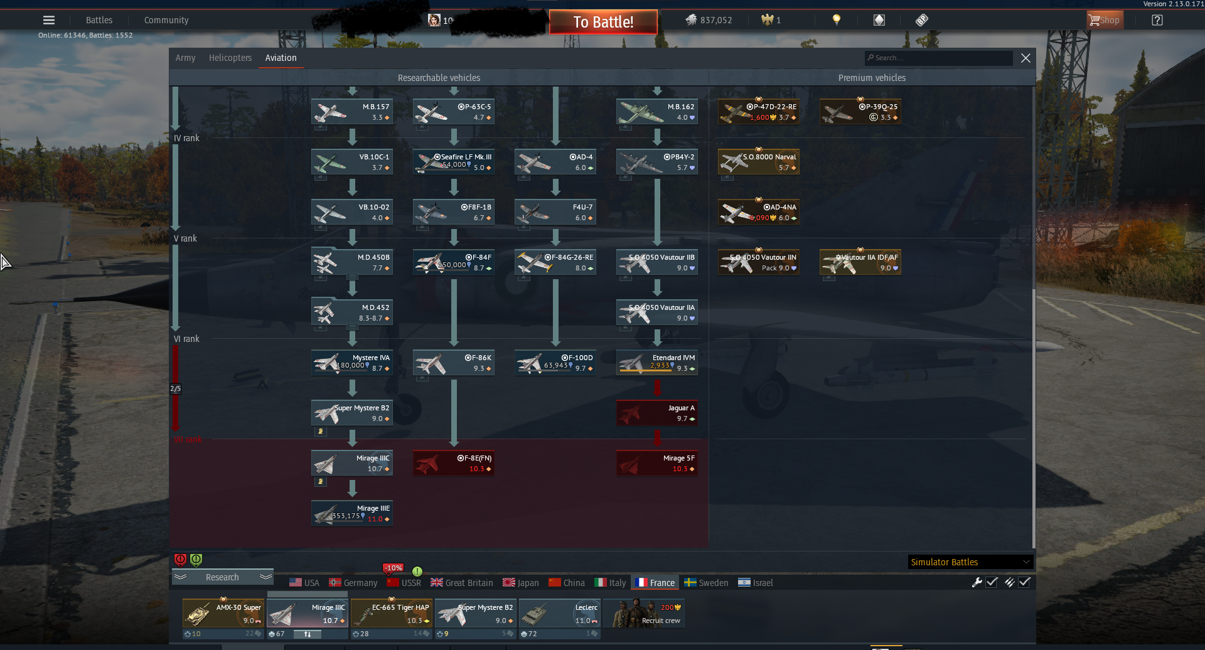Viewport: 1205px width, 650px height.
Task: Open the Simulator Battles mode dropdown
Action: coord(970,562)
